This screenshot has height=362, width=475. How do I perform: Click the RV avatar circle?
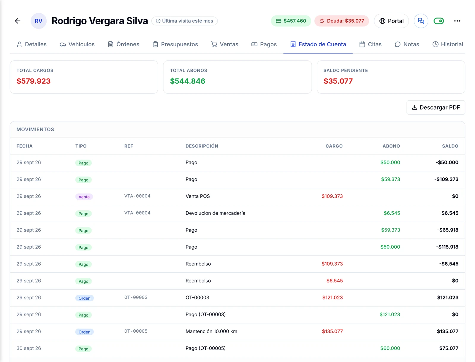pyautogui.click(x=39, y=21)
